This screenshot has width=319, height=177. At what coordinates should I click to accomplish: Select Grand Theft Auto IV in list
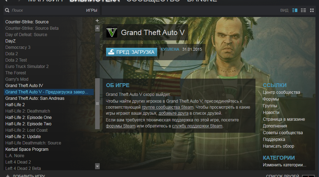[24, 86]
